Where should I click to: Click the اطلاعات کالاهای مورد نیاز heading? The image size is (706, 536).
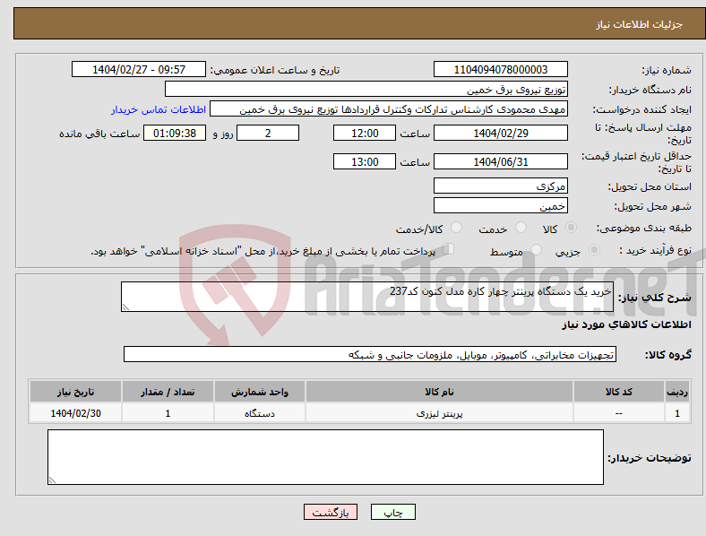coord(626,324)
